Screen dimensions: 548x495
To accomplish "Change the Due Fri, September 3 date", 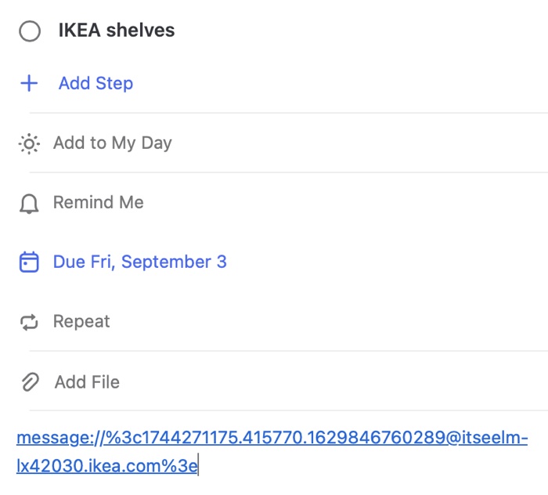I will point(139,262).
